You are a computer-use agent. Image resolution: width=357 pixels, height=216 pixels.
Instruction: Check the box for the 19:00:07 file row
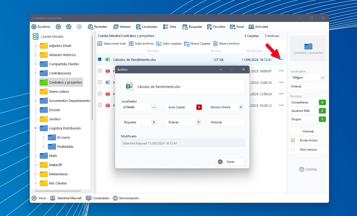pyautogui.click(x=100, y=71)
